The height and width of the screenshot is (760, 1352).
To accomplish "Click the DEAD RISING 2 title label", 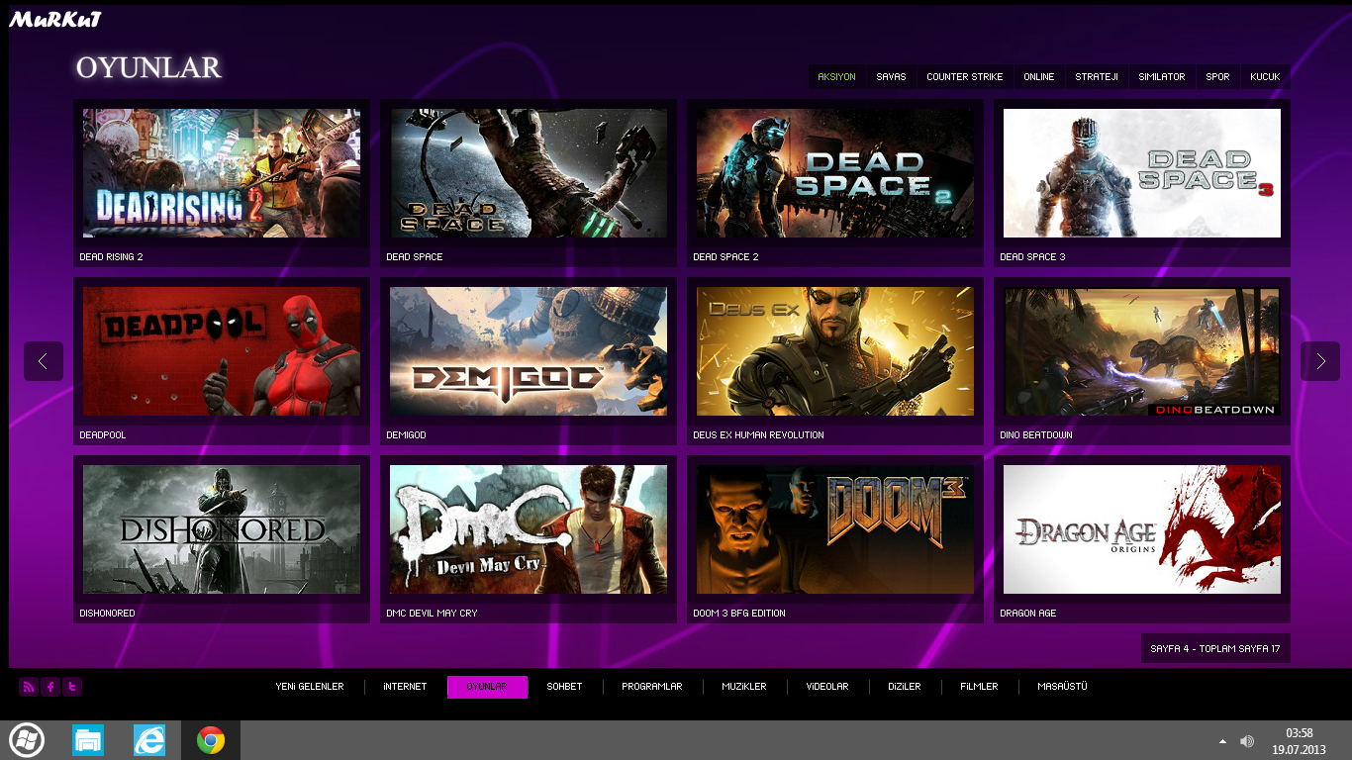I will [x=111, y=257].
